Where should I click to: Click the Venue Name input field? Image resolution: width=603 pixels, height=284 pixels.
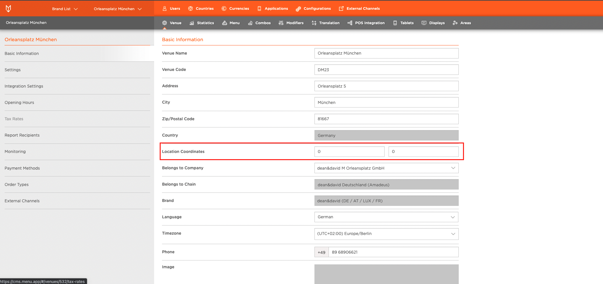coord(386,53)
